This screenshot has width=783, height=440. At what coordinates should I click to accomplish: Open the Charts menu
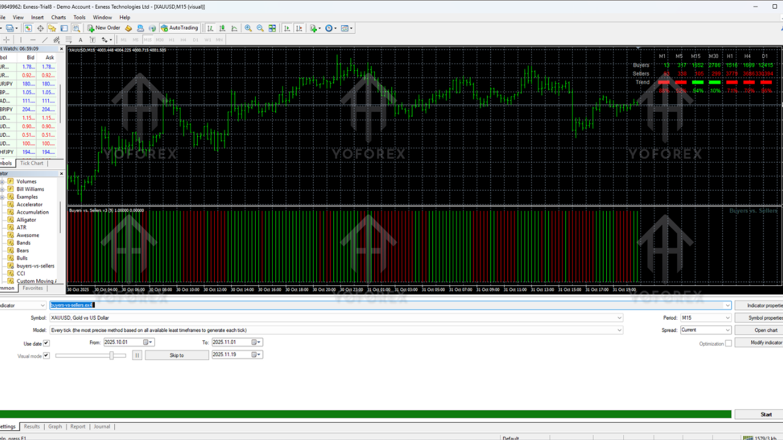pyautogui.click(x=58, y=17)
